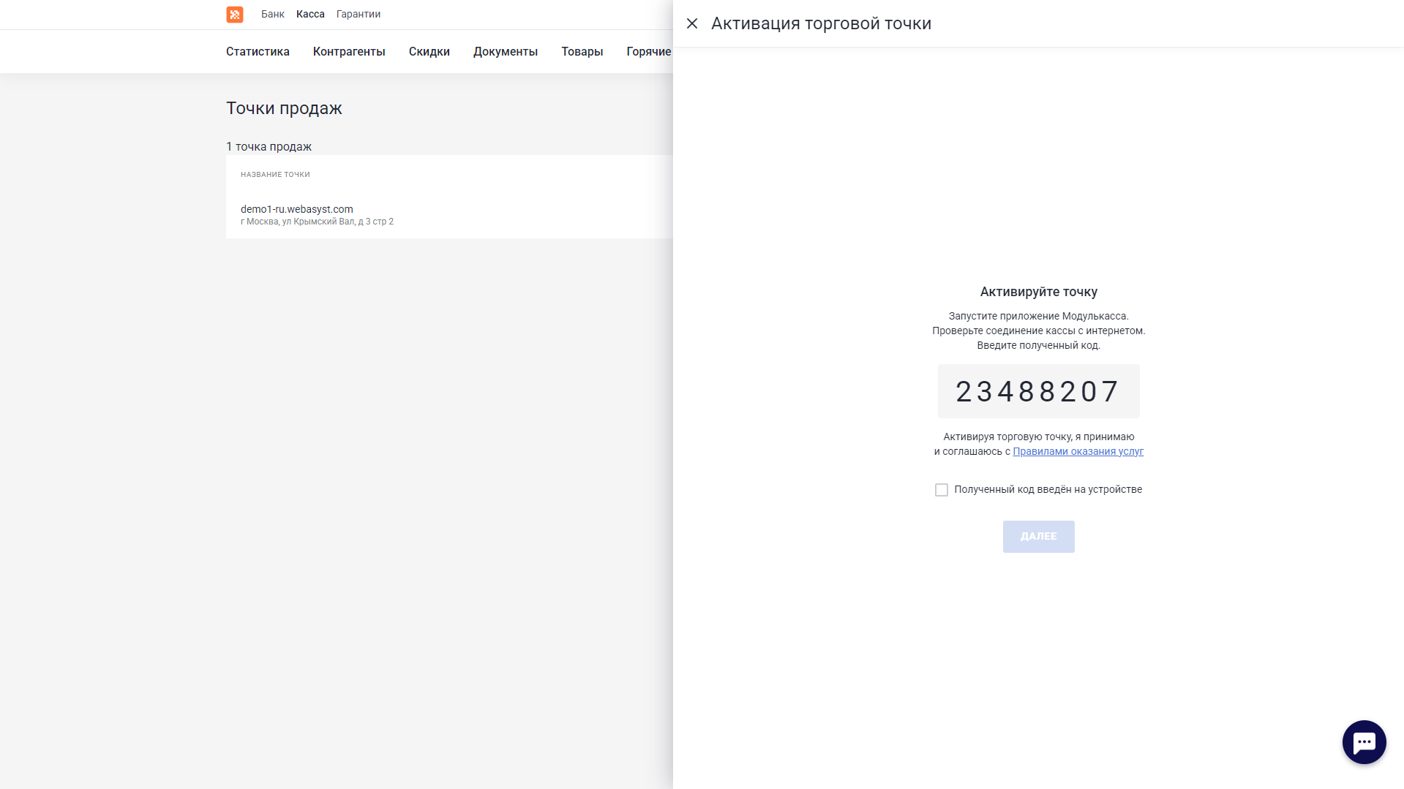This screenshot has width=1404, height=789.
Task: Open the Товары tab
Action: click(x=582, y=51)
